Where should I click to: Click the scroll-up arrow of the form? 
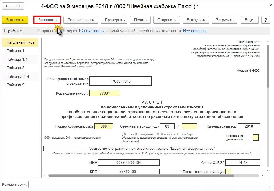(268, 41)
